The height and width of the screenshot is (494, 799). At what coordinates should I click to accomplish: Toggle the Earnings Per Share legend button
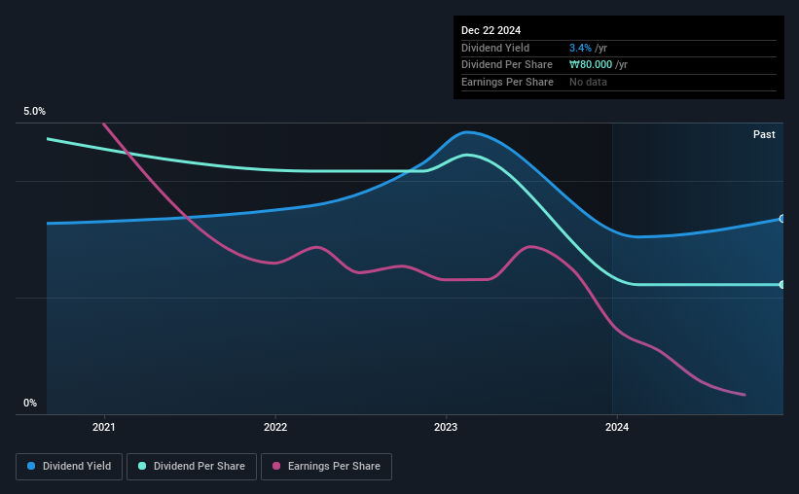pyautogui.click(x=326, y=467)
